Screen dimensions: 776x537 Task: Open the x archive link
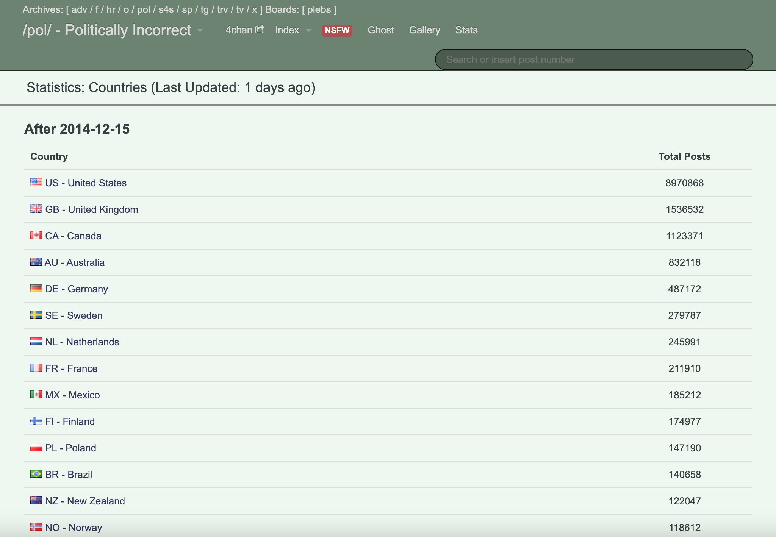pos(254,9)
